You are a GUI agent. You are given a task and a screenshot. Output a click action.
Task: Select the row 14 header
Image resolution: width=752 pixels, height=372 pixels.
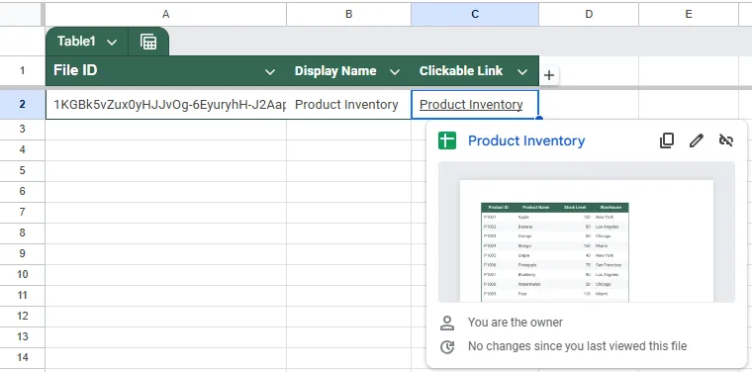point(22,357)
